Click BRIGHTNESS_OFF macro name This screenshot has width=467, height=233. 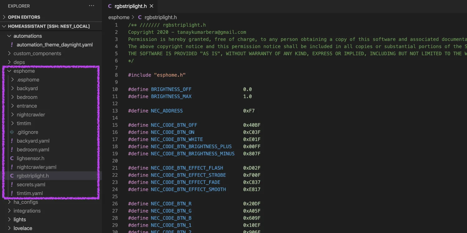point(171,89)
